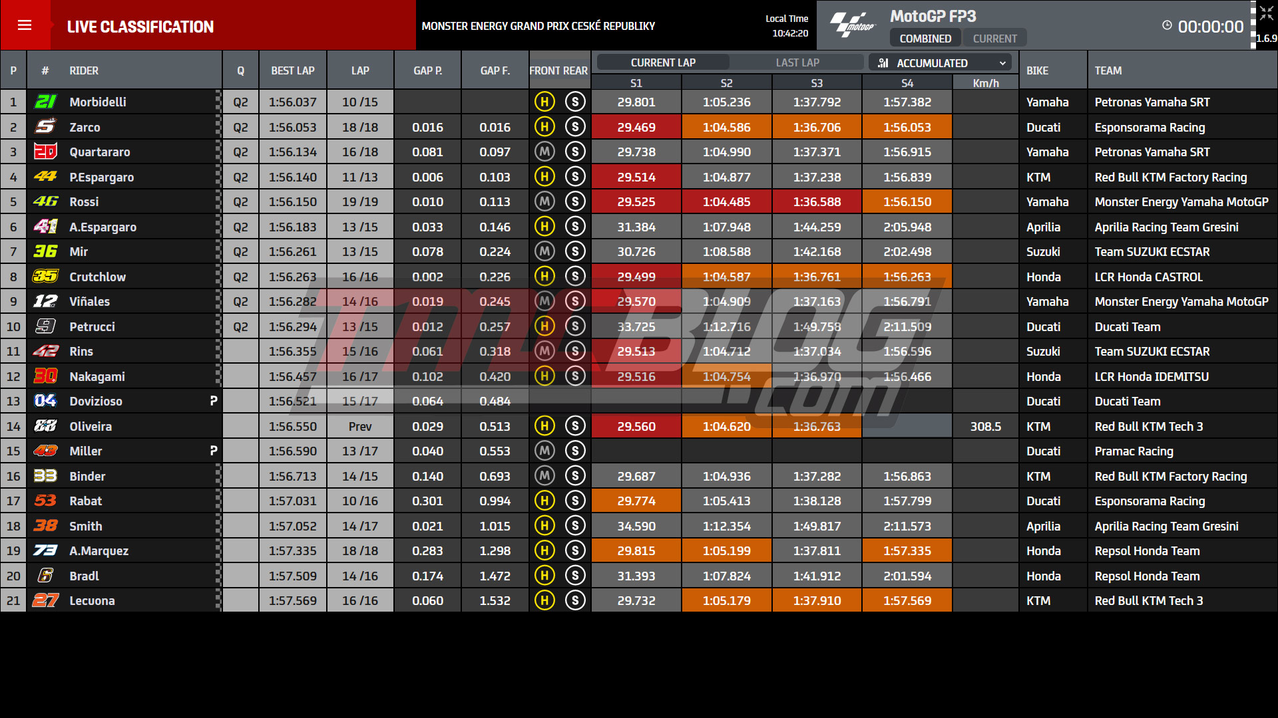The width and height of the screenshot is (1278, 718).
Task: Open the hamburger menu
Action: tap(25, 25)
